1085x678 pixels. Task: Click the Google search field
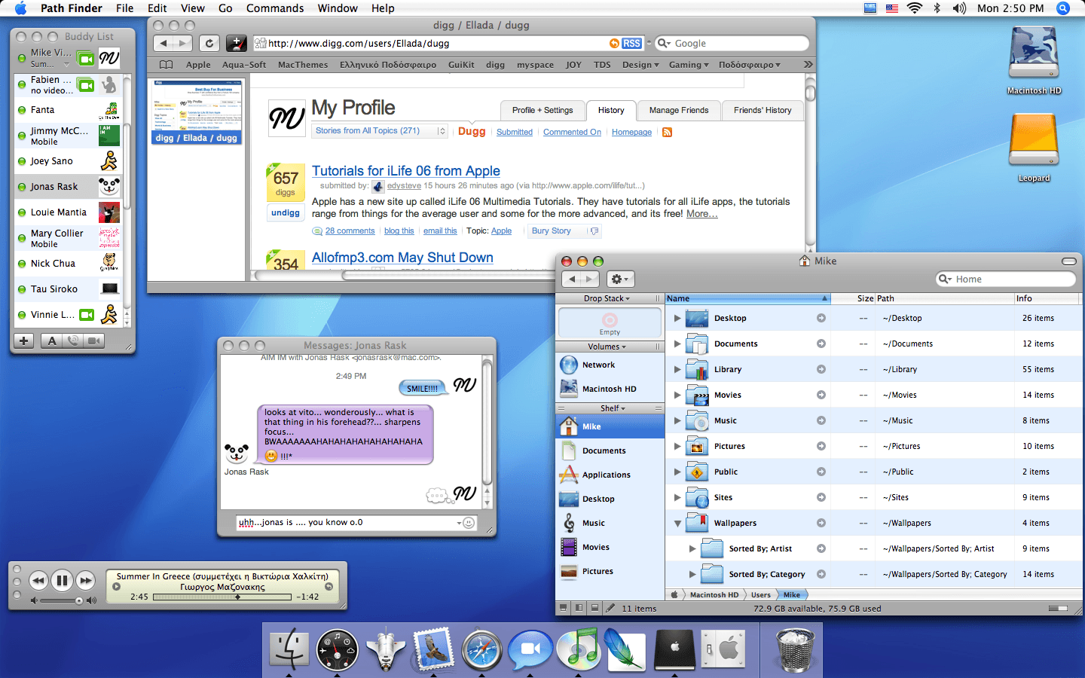coord(731,44)
